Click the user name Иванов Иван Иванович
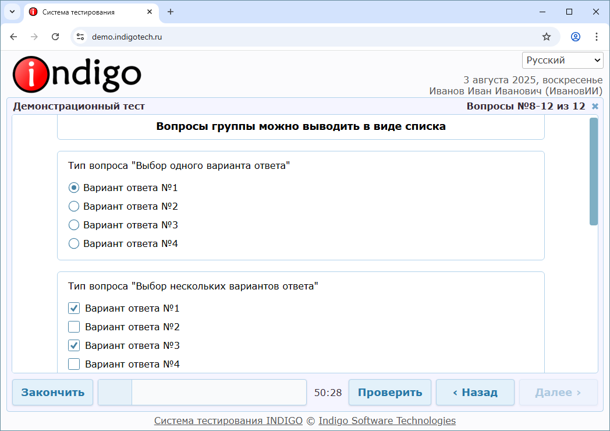Screen dimensions: 610x431 (516, 91)
